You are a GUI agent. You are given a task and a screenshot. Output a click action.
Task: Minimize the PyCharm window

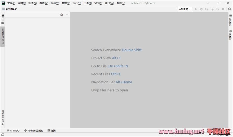pyautogui.click(x=208, y=3)
